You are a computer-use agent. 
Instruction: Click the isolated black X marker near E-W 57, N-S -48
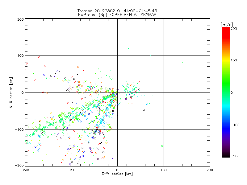pos(144,110)
